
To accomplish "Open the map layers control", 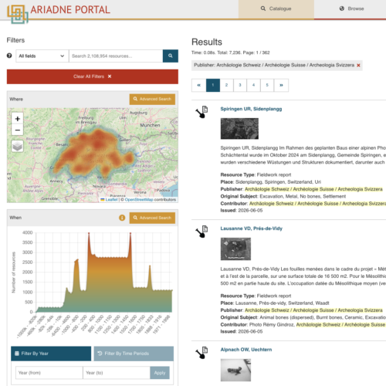I will tap(18, 147).
